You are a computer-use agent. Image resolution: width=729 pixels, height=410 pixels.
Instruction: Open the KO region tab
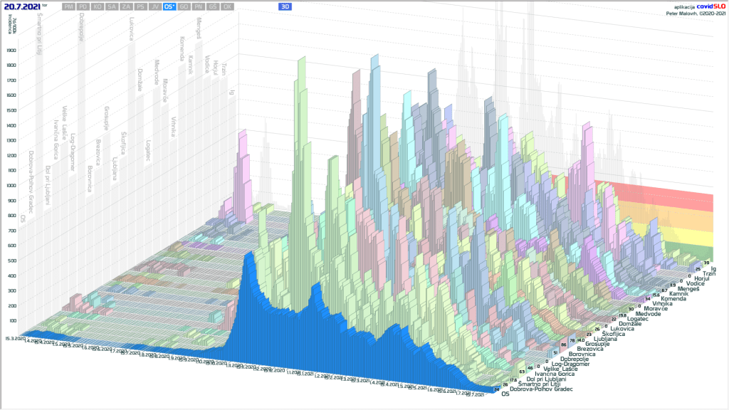tap(98, 6)
